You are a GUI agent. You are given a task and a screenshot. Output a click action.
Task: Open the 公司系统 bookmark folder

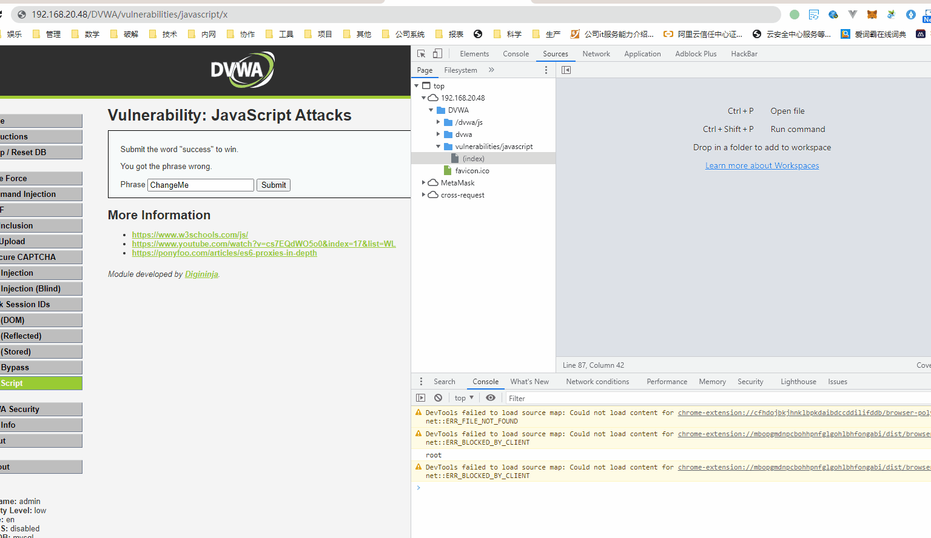(x=403, y=35)
